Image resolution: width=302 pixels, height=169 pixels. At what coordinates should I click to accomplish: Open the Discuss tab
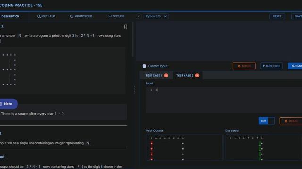[116, 16]
